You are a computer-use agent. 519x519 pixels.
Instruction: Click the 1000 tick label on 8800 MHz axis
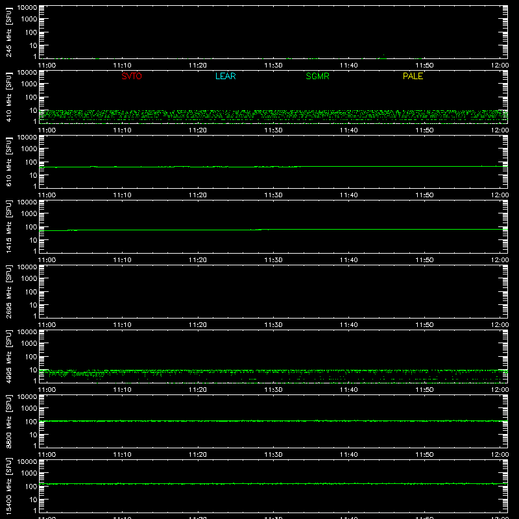click(x=29, y=409)
